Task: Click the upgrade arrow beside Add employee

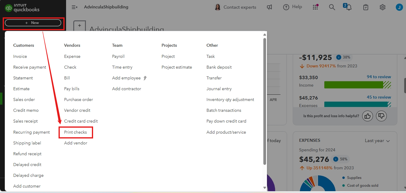Action: 145,78
